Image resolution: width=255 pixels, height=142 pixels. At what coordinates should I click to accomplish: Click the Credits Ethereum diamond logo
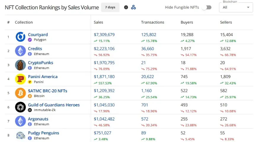pos(20,51)
